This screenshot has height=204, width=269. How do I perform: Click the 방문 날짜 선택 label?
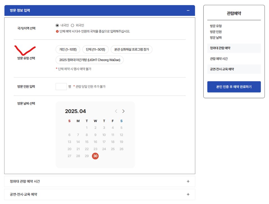[x=26, y=103]
